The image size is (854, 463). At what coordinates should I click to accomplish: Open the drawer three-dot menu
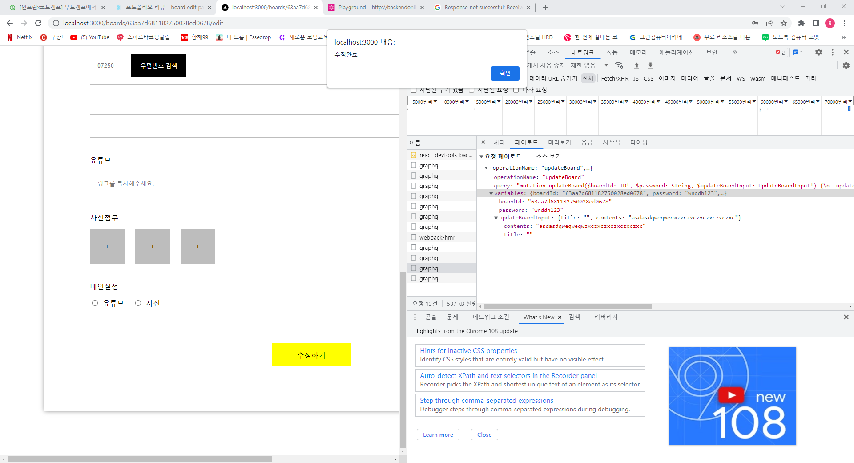pyautogui.click(x=415, y=317)
